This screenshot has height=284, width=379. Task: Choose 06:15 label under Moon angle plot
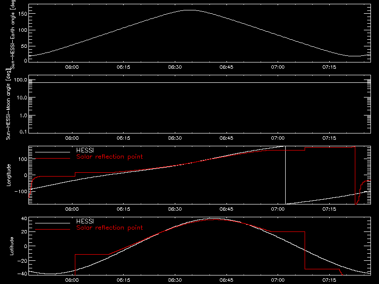[x=124, y=138]
